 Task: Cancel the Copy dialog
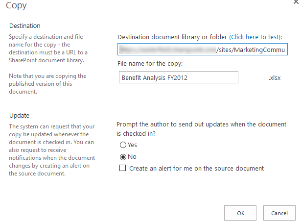279,213
